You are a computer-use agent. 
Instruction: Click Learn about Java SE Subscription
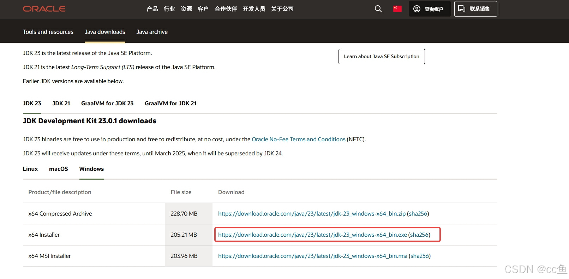tap(382, 56)
